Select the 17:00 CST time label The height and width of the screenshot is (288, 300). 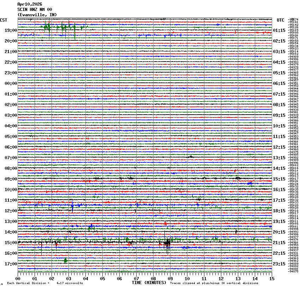coord(11,264)
